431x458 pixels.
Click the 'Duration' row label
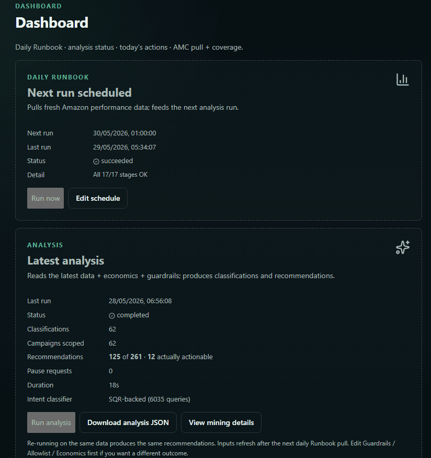coord(40,385)
